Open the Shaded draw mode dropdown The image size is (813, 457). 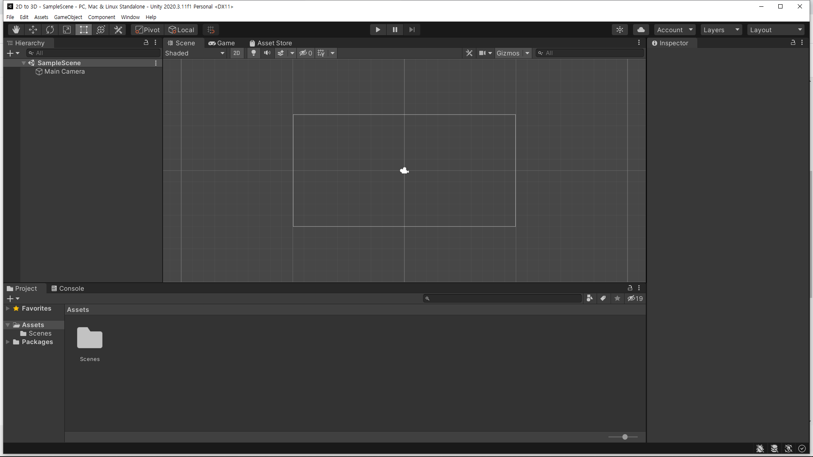195,53
